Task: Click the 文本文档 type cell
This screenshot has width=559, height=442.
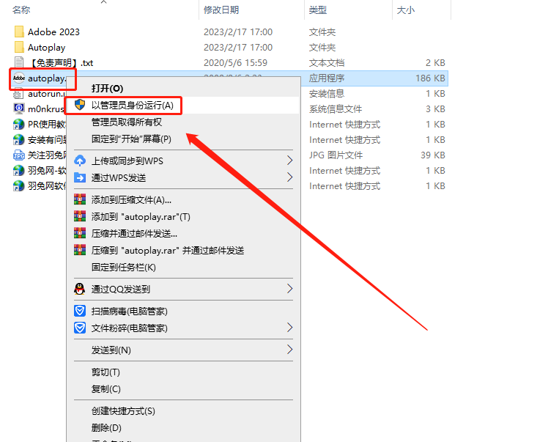Action: tap(327, 63)
